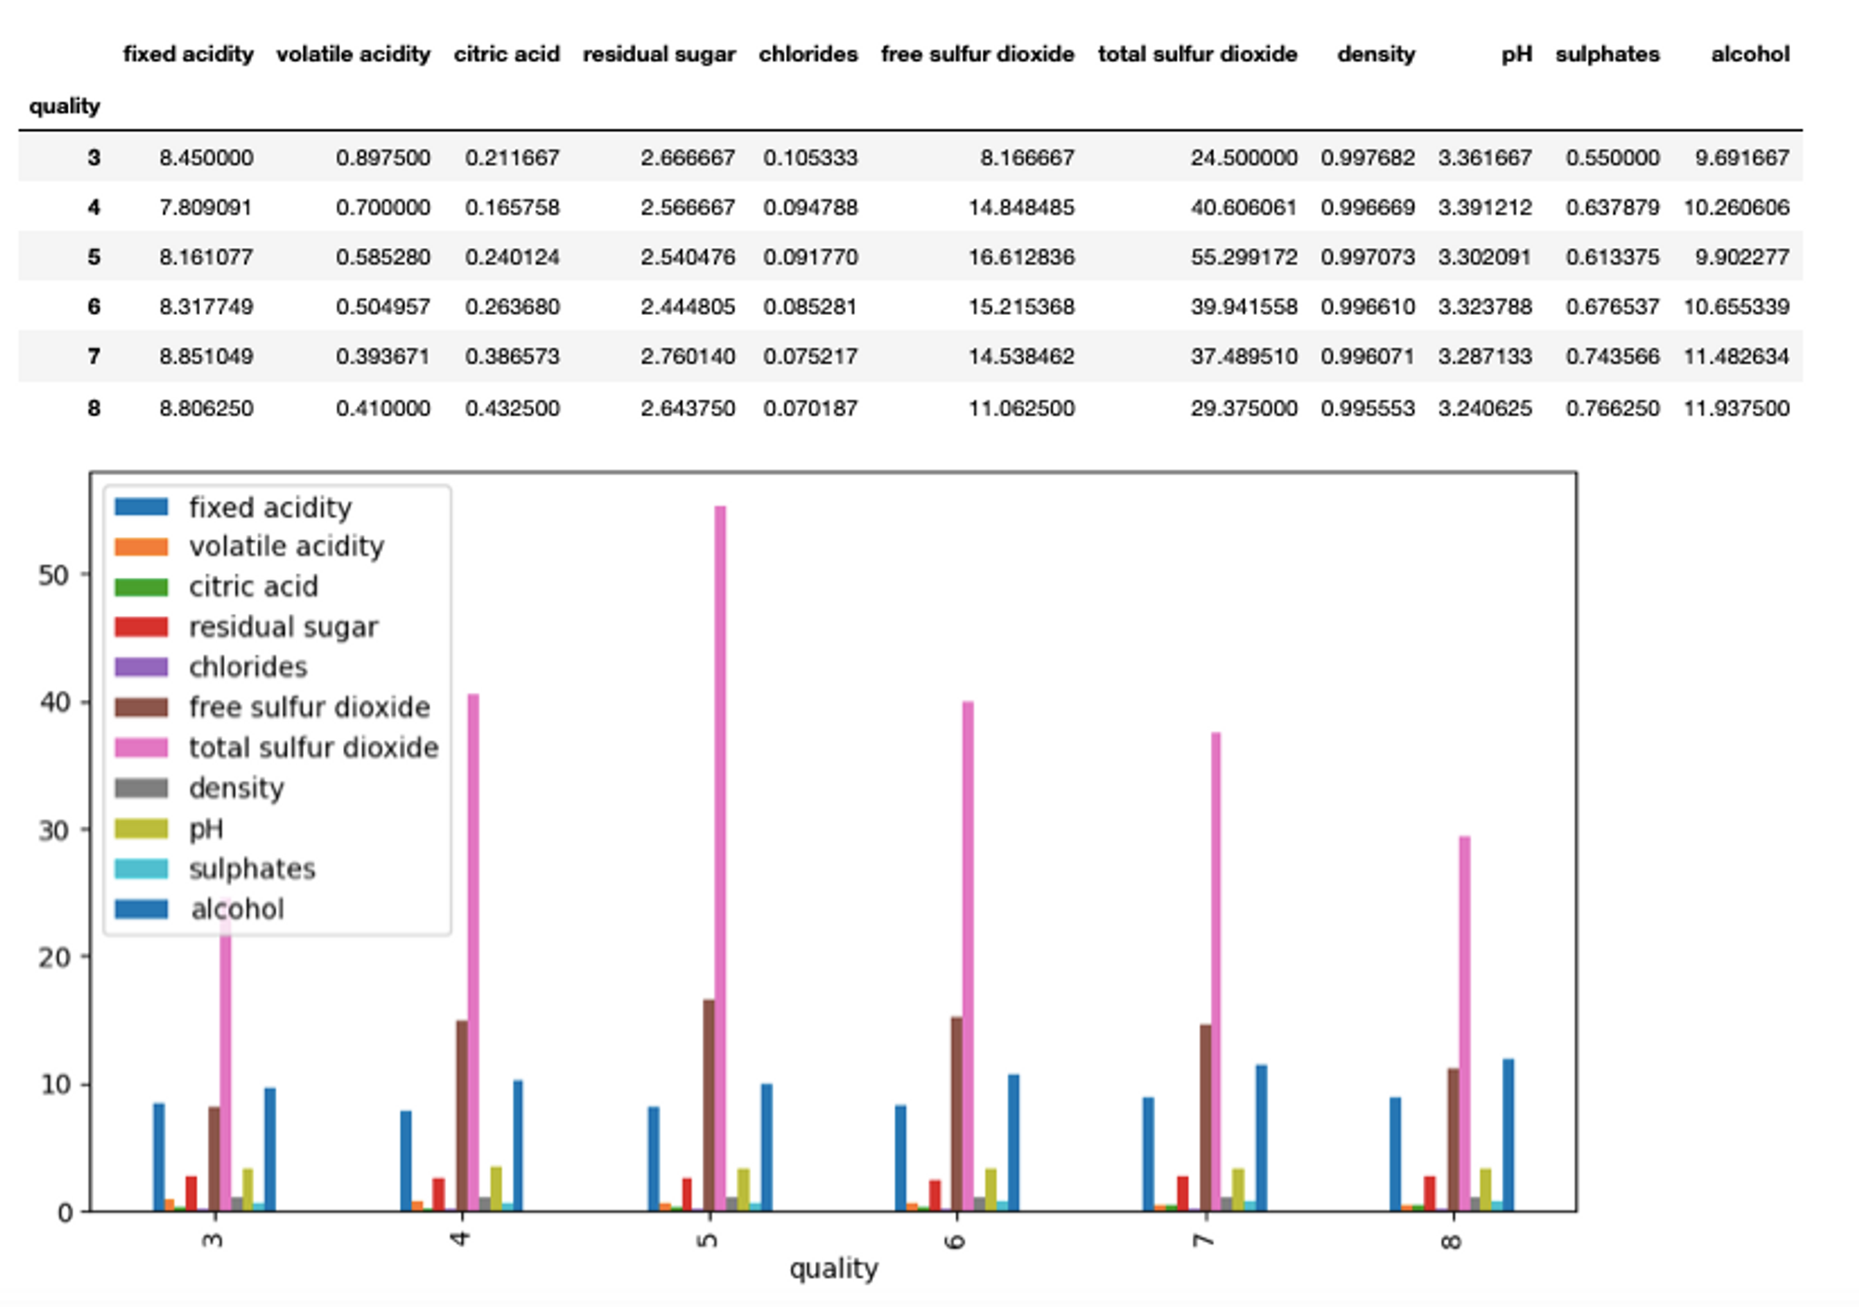
Task: Click the cell with value 55.299172
Action: pyautogui.click(x=1244, y=257)
